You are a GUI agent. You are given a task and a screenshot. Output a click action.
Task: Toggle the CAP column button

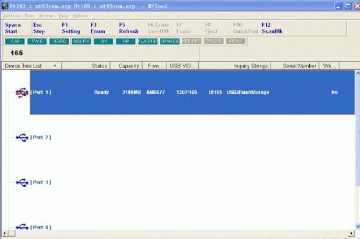pos(15,42)
